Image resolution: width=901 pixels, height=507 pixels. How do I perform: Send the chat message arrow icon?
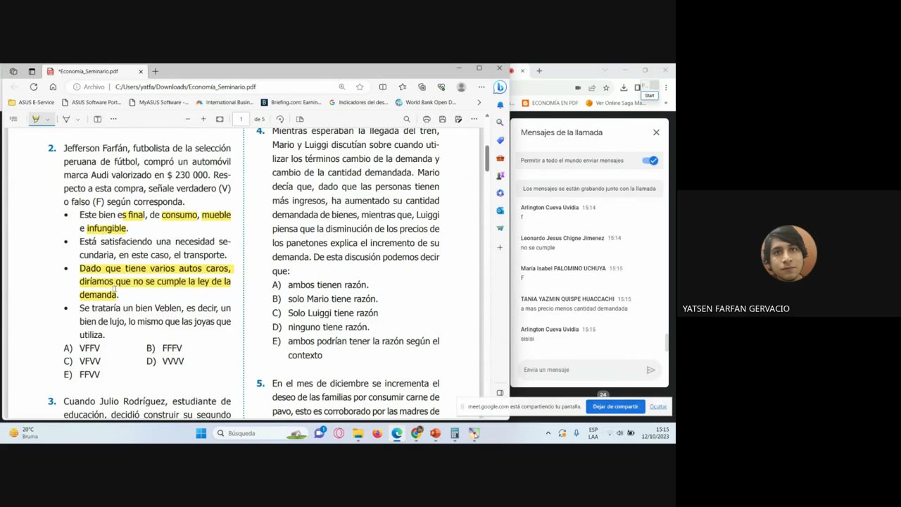click(x=651, y=370)
